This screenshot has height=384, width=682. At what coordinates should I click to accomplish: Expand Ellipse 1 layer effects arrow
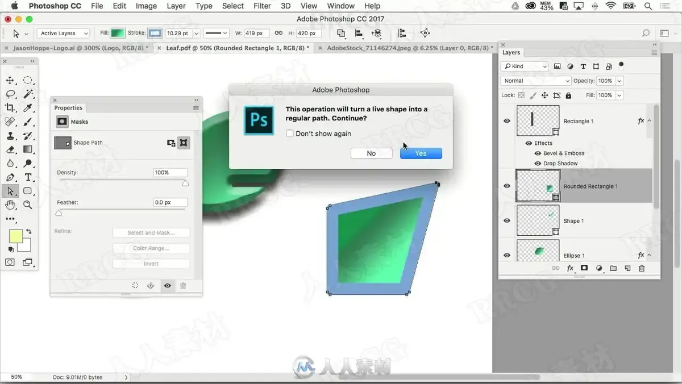(x=649, y=255)
